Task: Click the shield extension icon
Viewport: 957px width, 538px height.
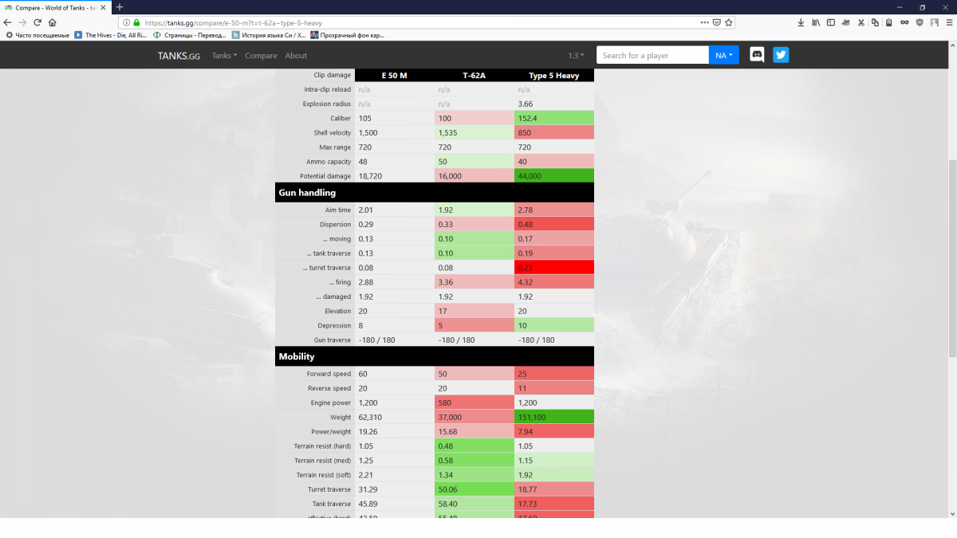Action: (920, 22)
